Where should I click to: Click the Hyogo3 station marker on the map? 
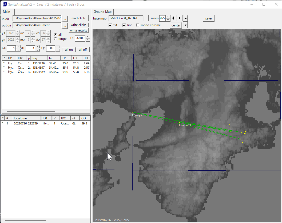[133, 112]
